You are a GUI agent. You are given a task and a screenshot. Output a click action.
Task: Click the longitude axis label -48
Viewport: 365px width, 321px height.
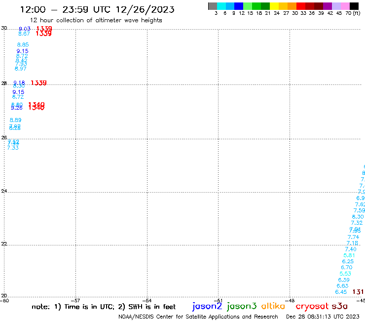pos(290,301)
